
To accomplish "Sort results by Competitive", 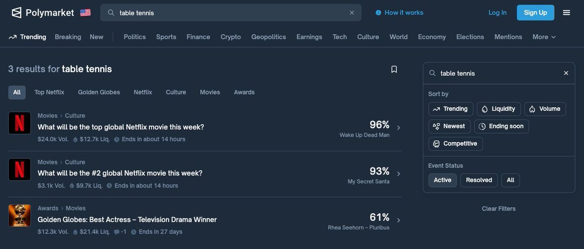I will 456,144.
